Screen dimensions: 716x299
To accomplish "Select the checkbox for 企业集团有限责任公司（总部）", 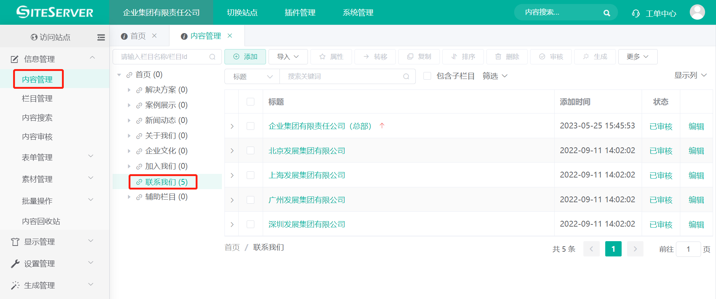I will coord(250,126).
